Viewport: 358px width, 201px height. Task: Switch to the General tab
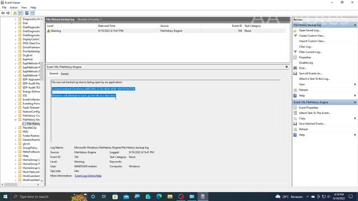(x=54, y=74)
